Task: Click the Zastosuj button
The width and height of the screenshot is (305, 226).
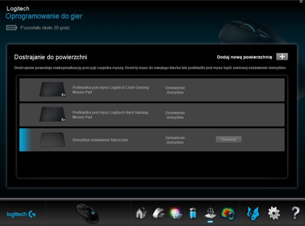Action: click(x=229, y=140)
